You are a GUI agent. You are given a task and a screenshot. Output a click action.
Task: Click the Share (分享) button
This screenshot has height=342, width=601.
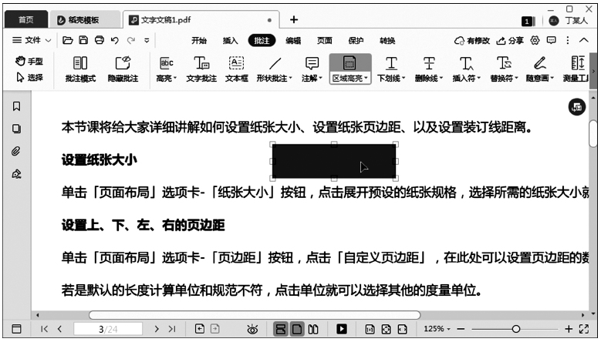[510, 41]
